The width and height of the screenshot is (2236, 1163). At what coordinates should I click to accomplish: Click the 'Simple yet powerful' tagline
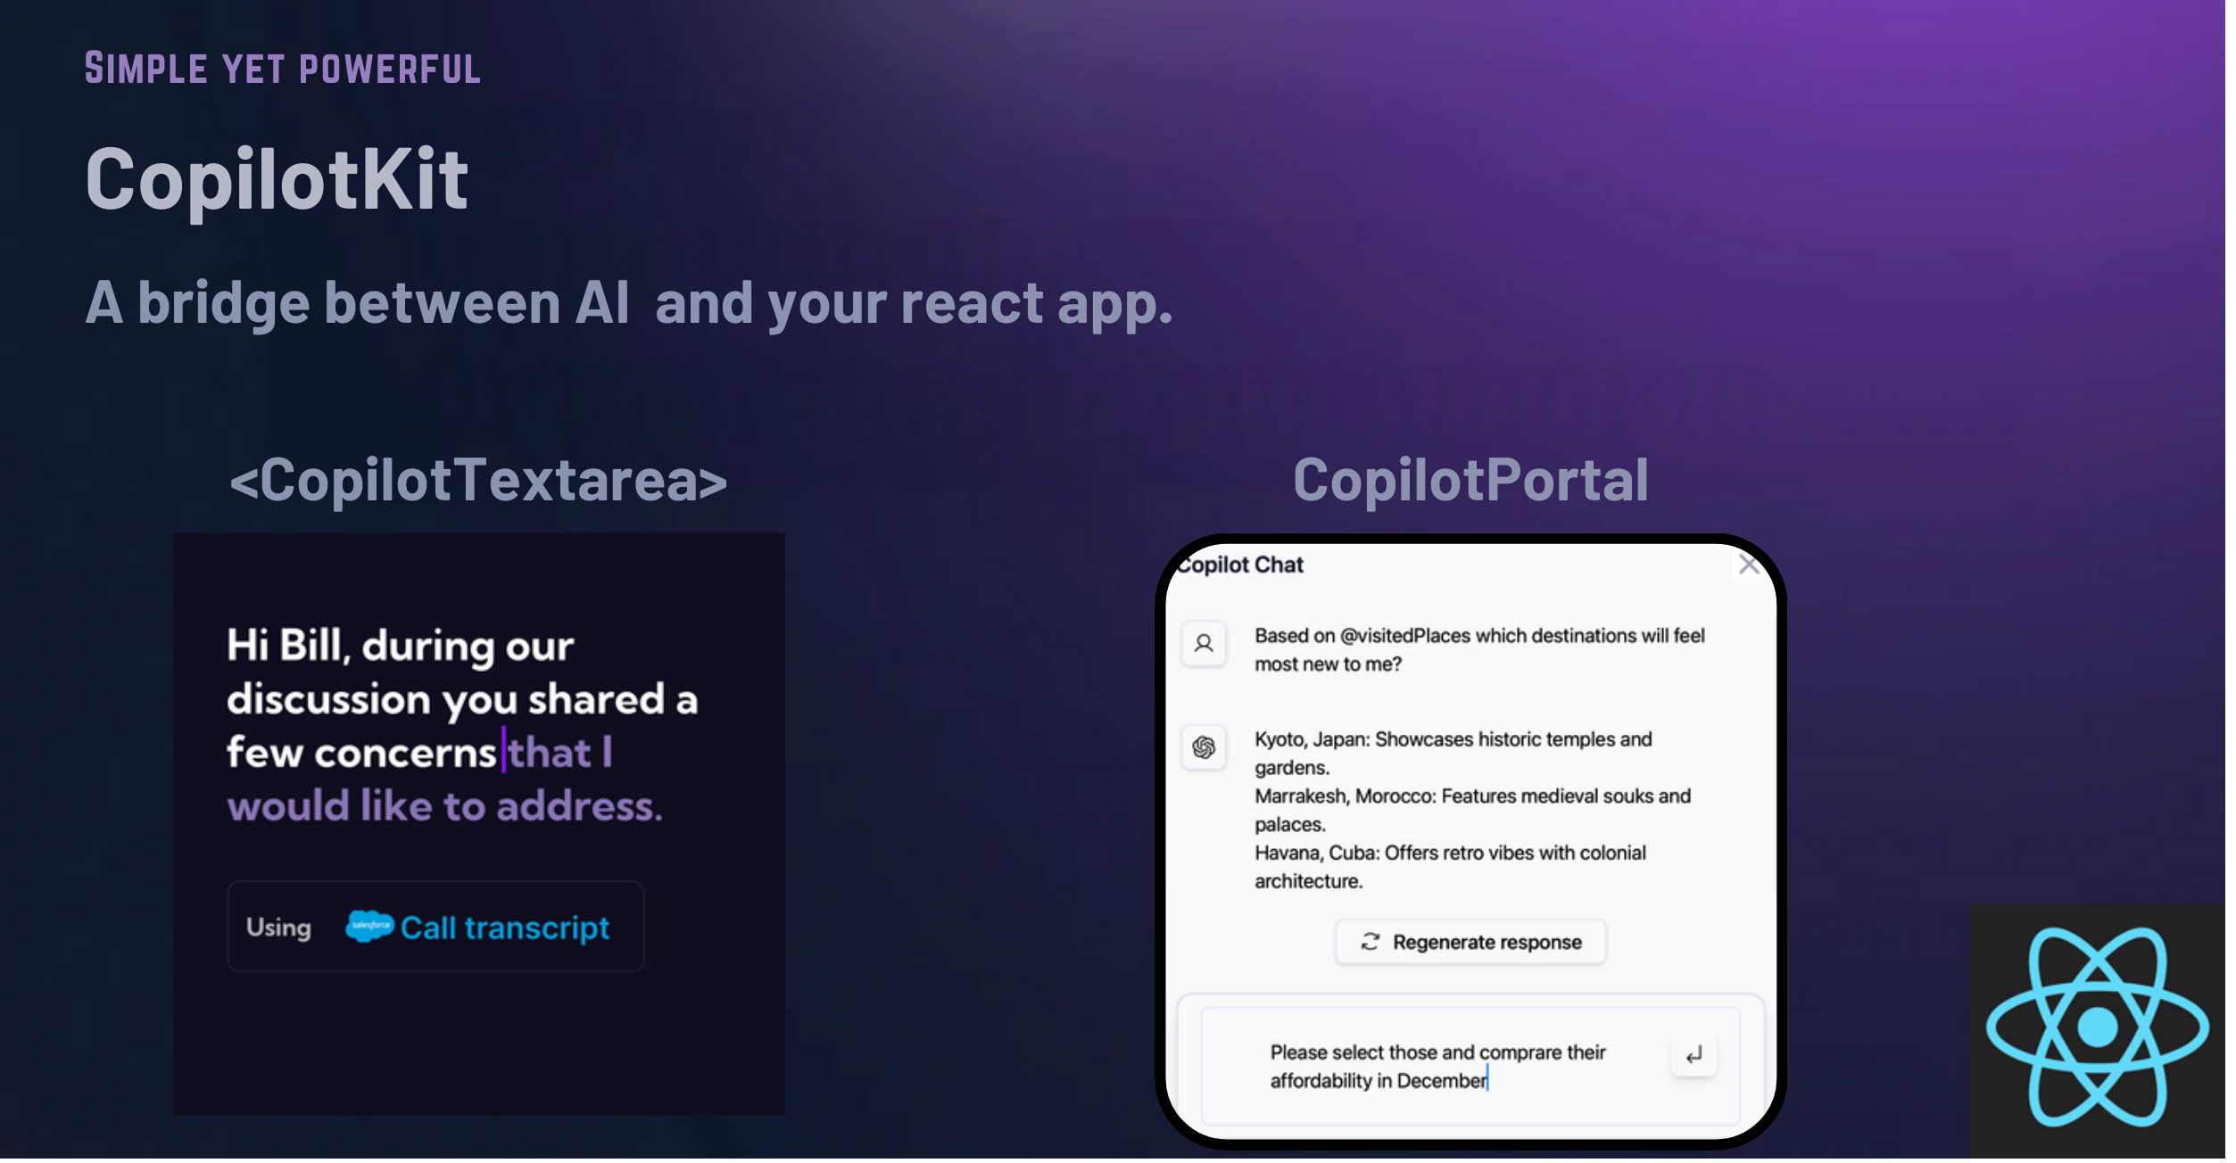(284, 70)
